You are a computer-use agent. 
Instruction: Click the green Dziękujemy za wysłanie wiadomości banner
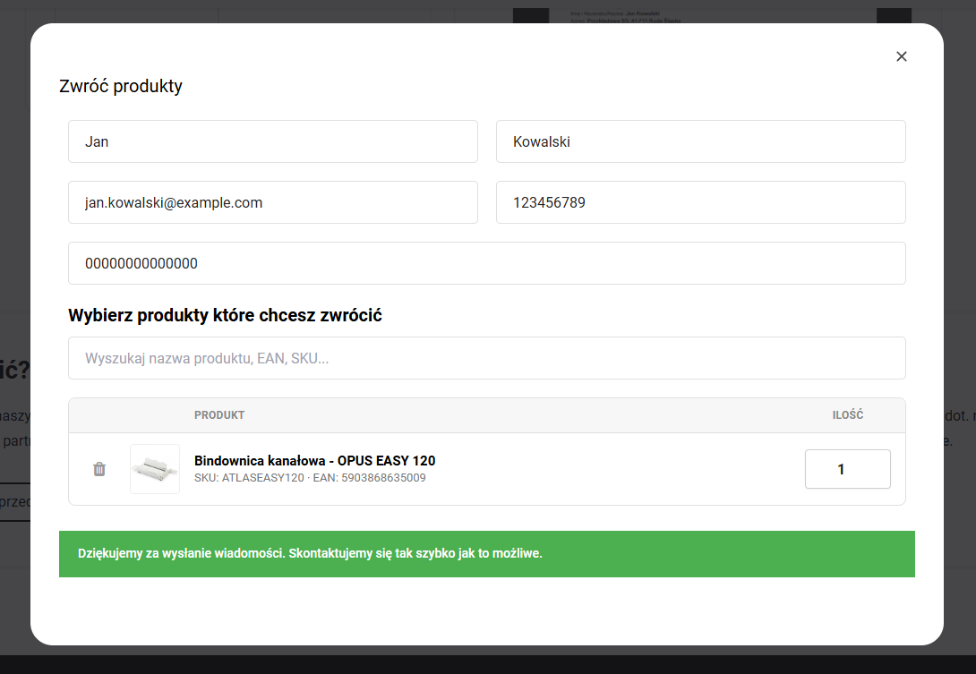(487, 554)
